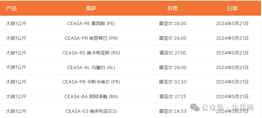Select the CEASA-RS 南卡希亚斯 (RS) market cell
The width and height of the screenshot is (262, 118).
click(91, 53)
